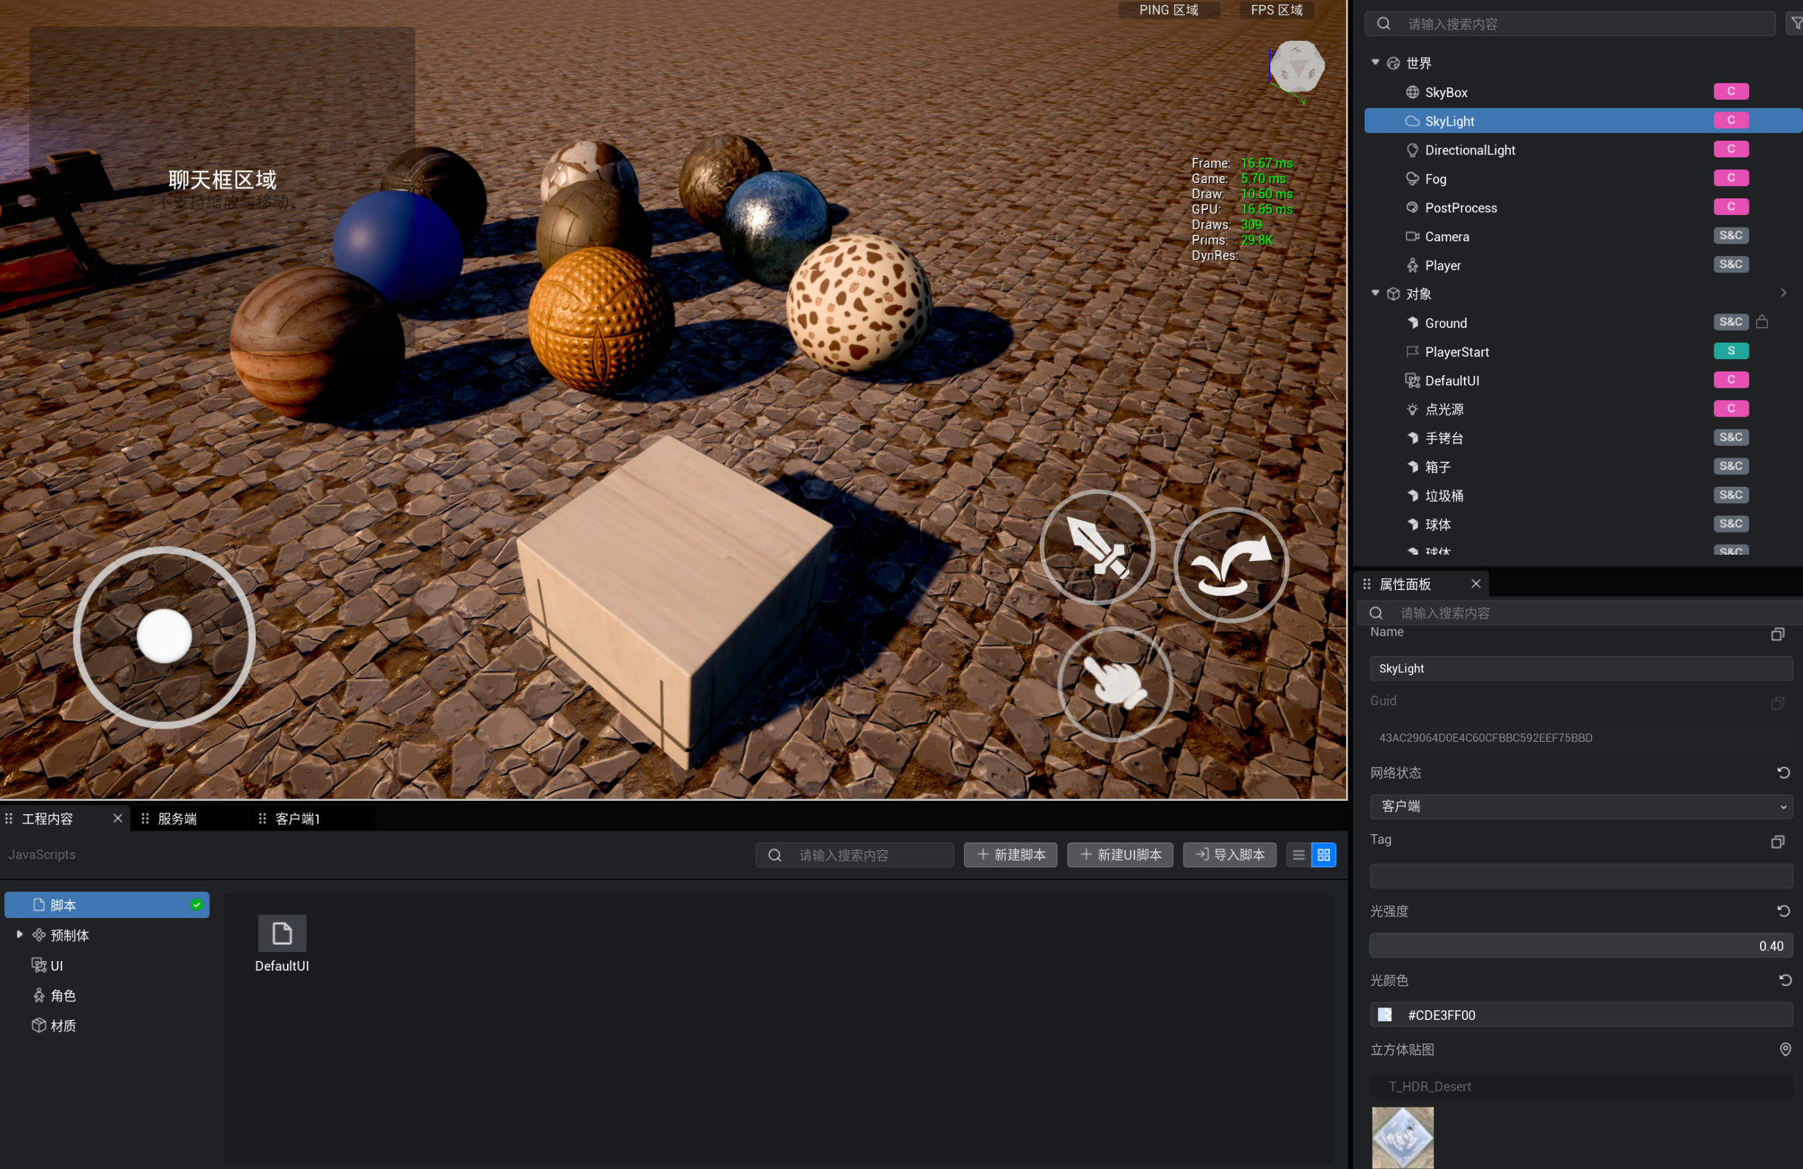
Task: Open the DefaultUI script file
Action: point(282,943)
